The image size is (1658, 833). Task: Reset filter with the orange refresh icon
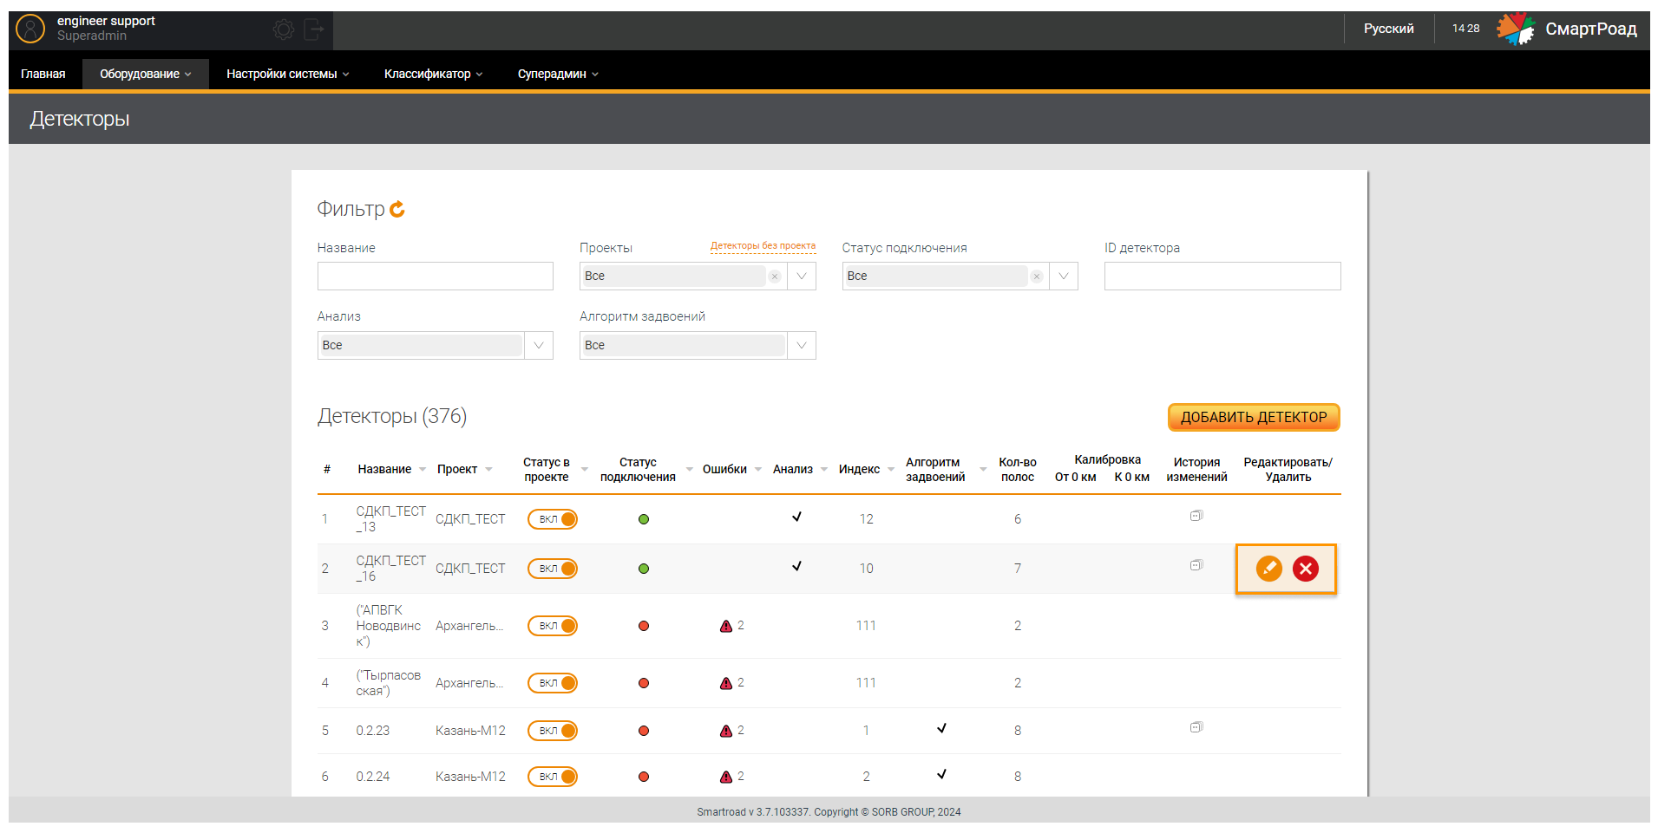click(x=397, y=209)
